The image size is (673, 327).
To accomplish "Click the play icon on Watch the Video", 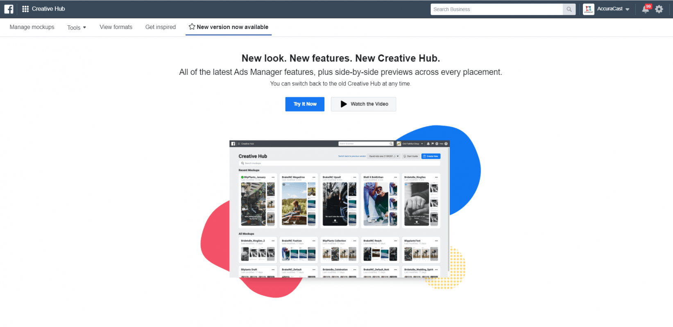I will [x=344, y=104].
